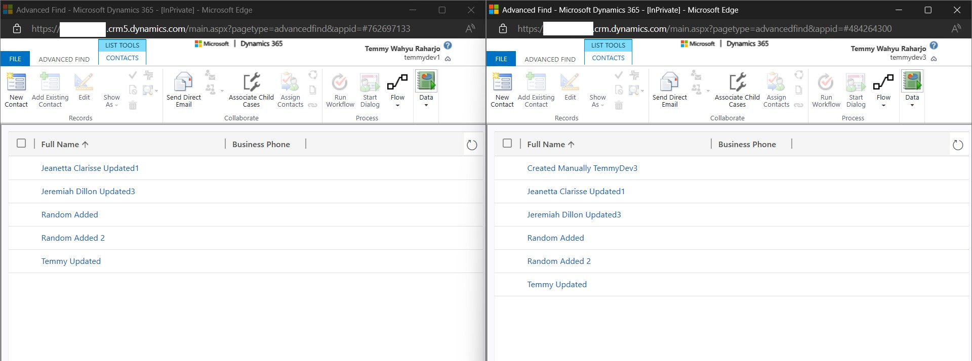Collapse ribbon arrow beside temmydev1
The image size is (972, 361).
(448, 59)
